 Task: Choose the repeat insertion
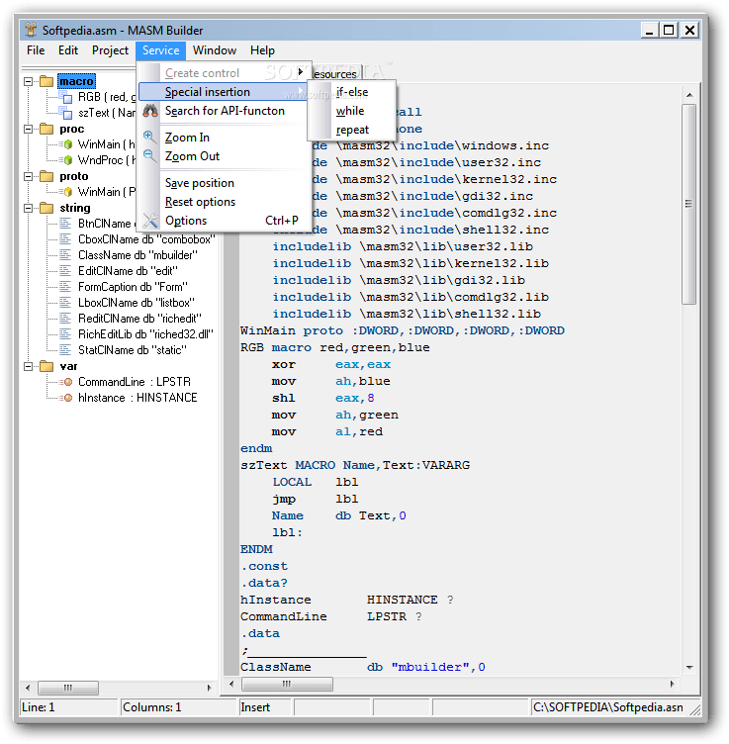(x=352, y=130)
